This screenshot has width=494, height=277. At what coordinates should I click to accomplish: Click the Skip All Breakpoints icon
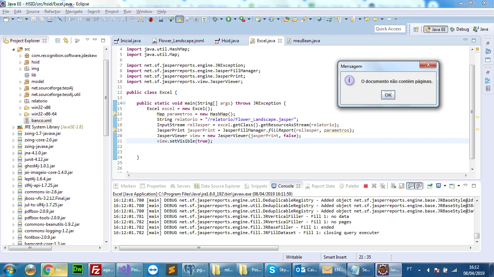pyautogui.click(x=60, y=19)
